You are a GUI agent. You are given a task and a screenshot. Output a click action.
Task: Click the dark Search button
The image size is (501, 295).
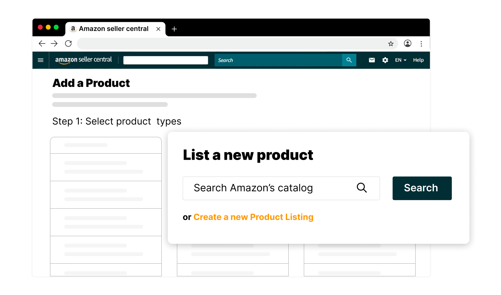(x=422, y=188)
